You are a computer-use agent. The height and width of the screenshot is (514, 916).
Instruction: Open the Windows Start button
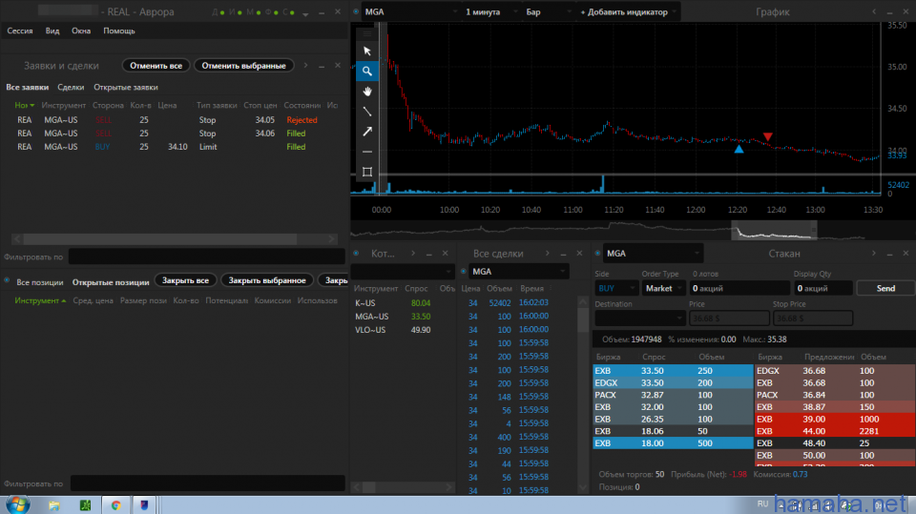(17, 504)
